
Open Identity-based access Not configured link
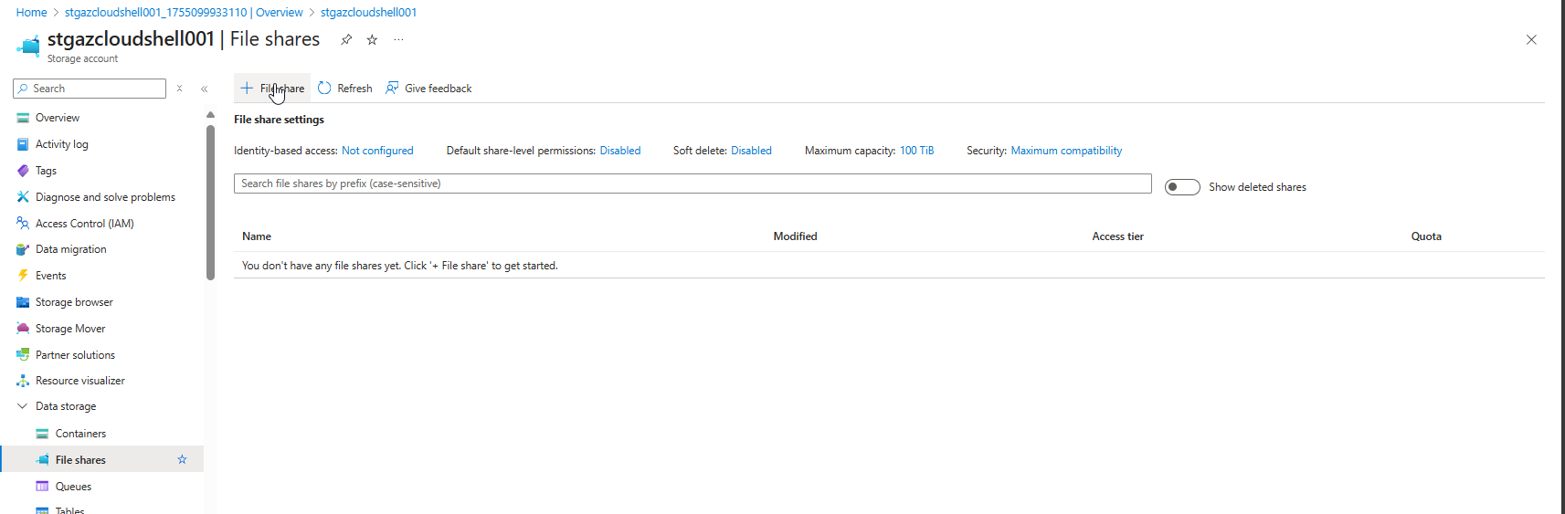(377, 151)
